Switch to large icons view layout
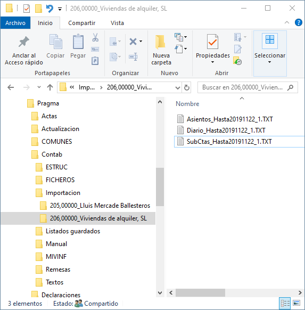Screen dimensions: 305x310 click(x=296, y=303)
